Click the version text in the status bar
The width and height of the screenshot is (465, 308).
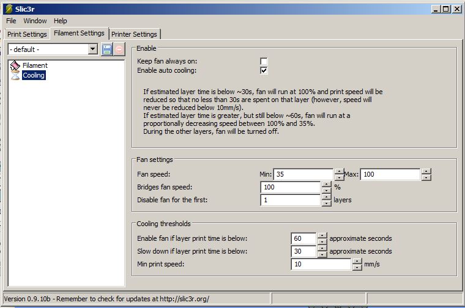coord(106,298)
